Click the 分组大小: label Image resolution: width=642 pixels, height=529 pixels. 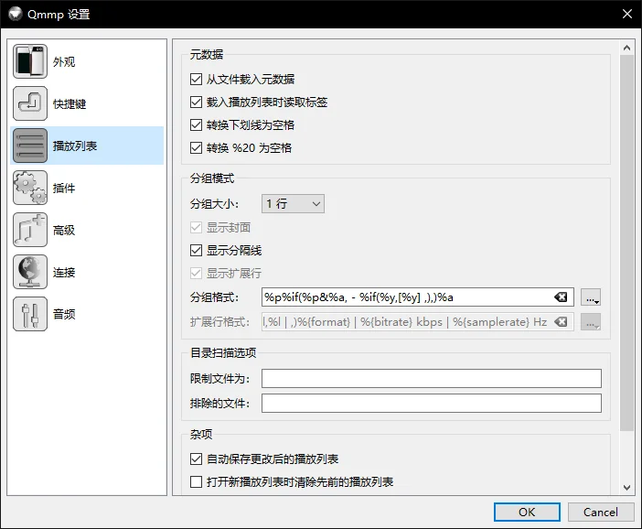(215, 204)
